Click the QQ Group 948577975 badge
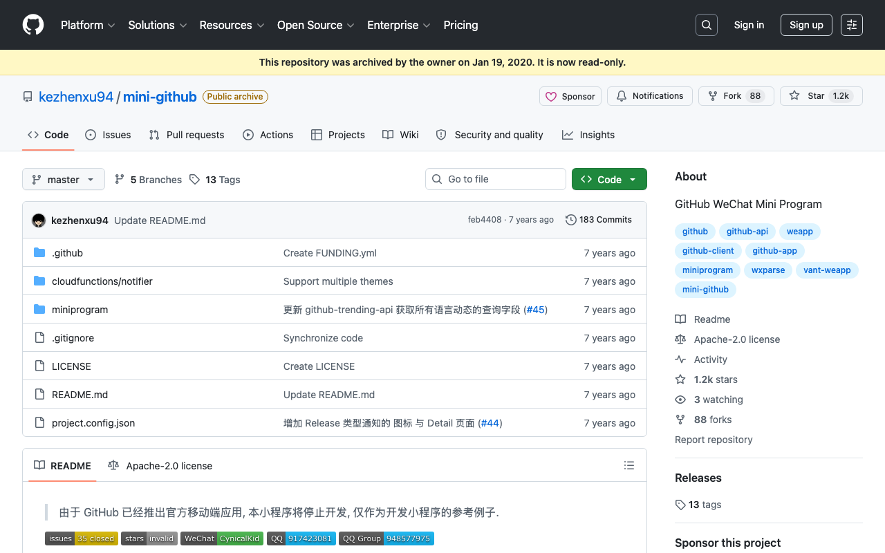The image size is (885, 553). pos(386,538)
